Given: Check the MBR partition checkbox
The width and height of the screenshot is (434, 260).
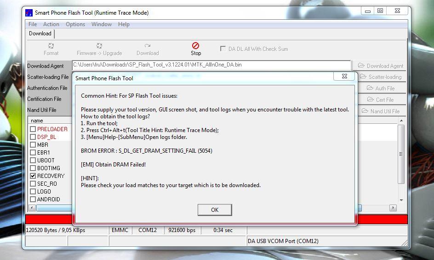Looking at the screenshot, I should 33,144.
